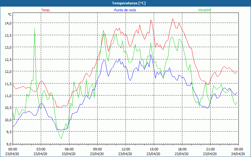The height and width of the screenshot is (157, 251).
Task: Click the green windchill minimum near 05:10
Action: 61,138
